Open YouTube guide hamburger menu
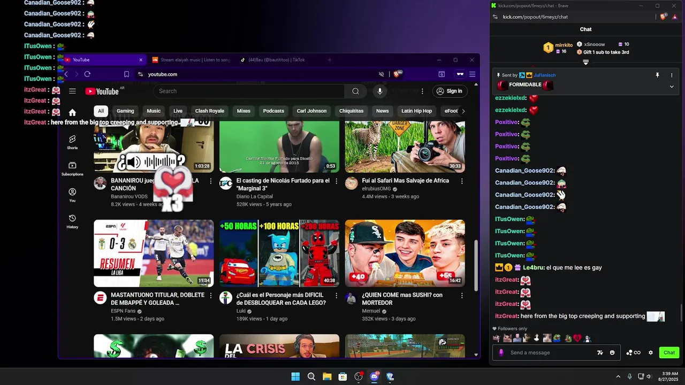This screenshot has width=685, height=385. coord(72,91)
